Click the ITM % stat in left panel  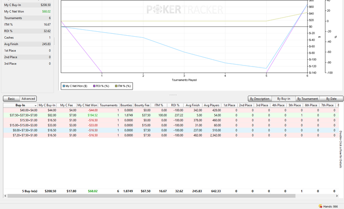tap(28, 24)
